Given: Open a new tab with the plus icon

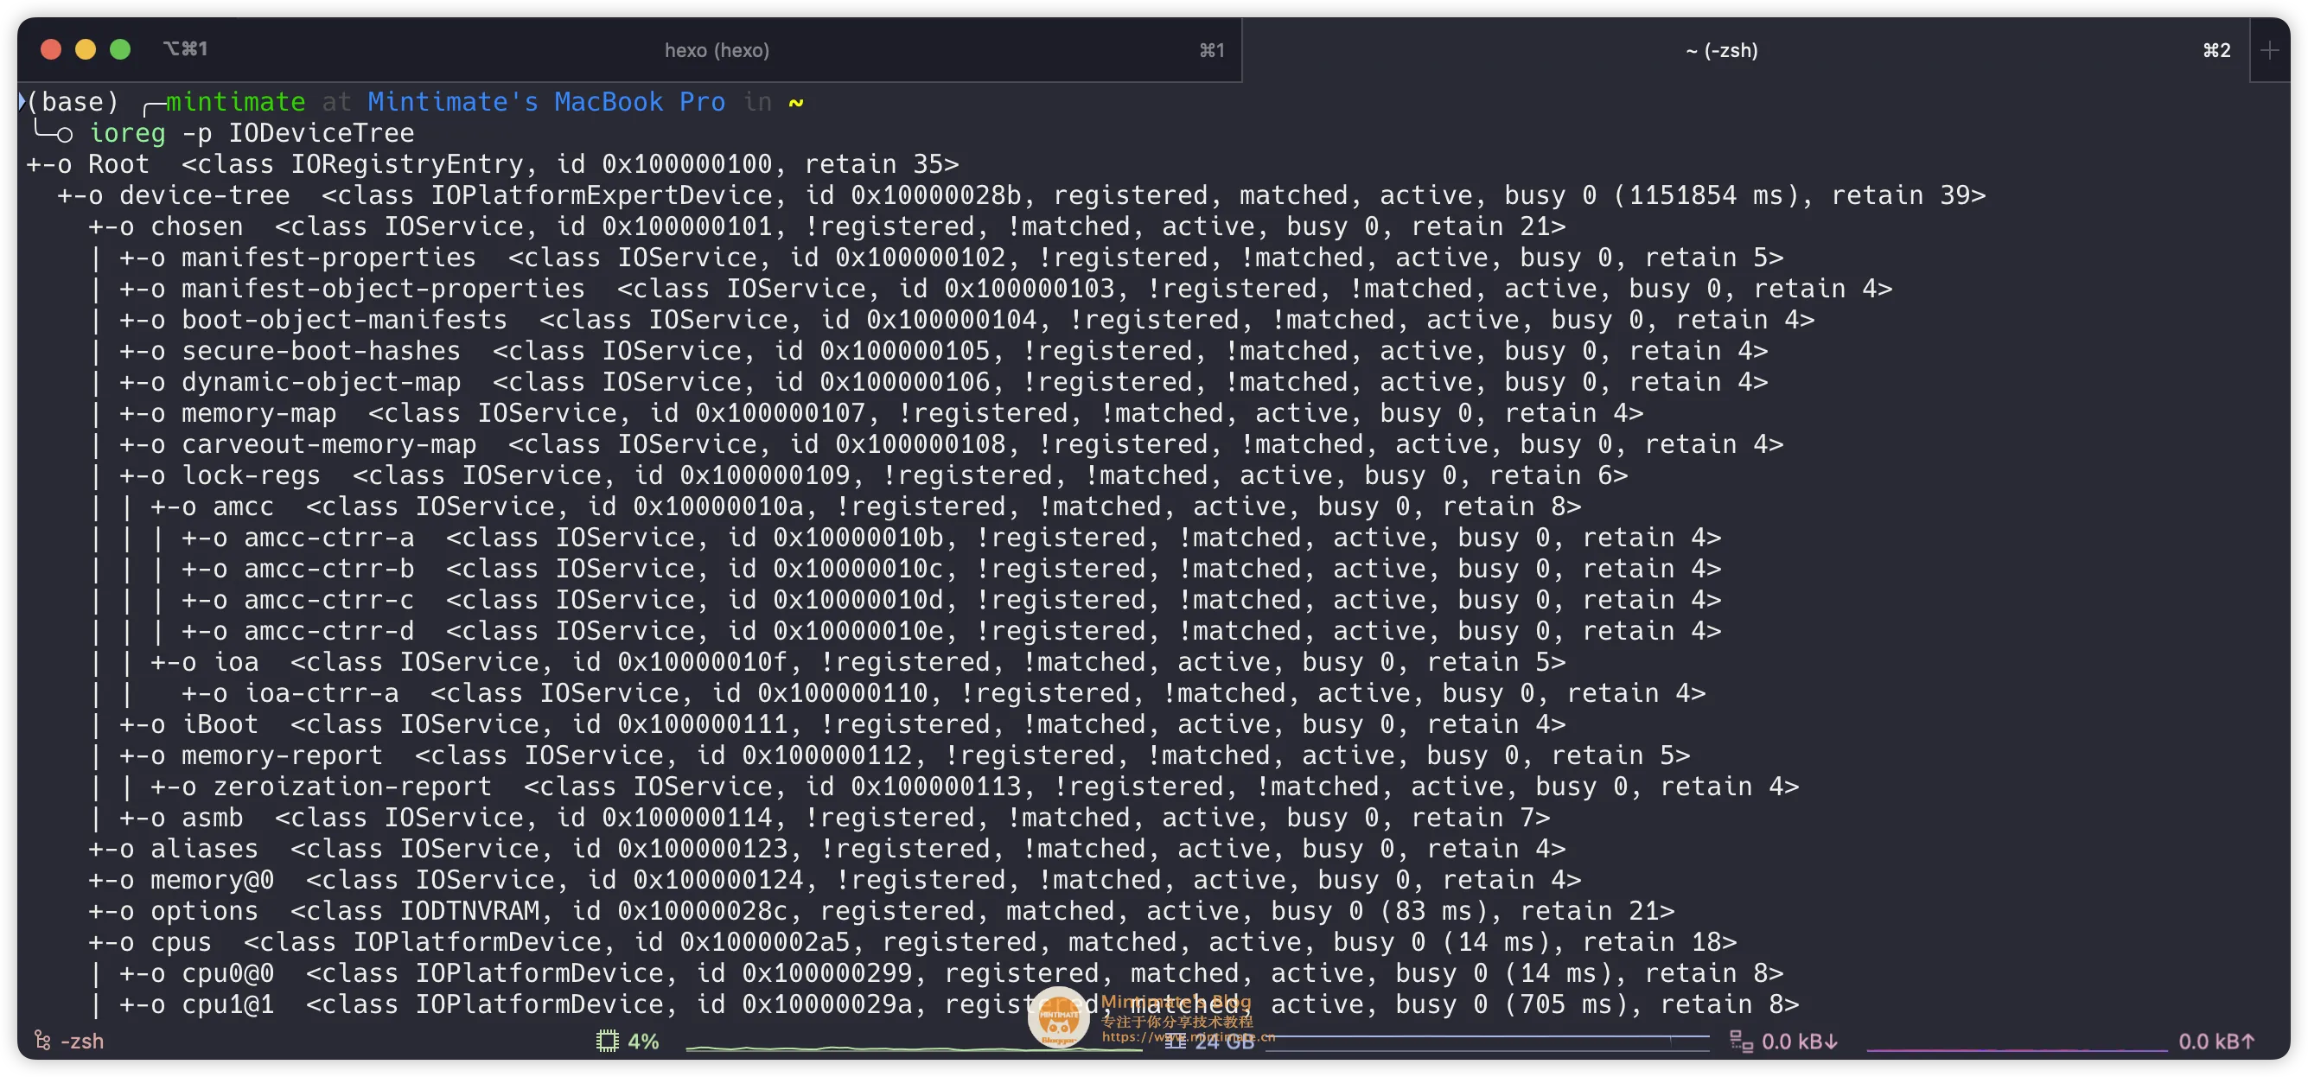Looking at the screenshot, I should [2269, 50].
